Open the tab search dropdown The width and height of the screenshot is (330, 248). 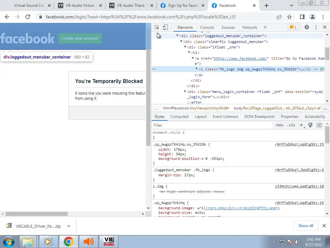tap(291, 5)
